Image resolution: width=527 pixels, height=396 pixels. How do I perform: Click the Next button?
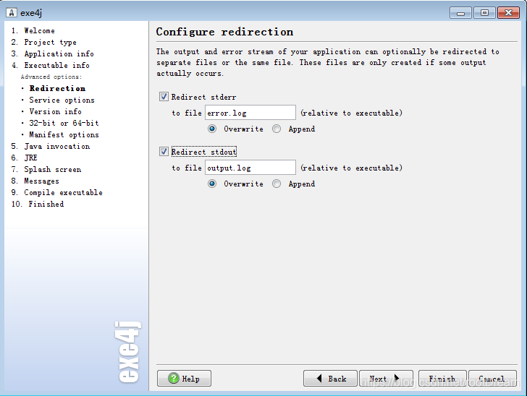click(386, 378)
